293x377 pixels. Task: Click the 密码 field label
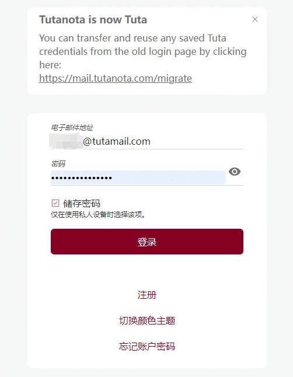[58, 164]
